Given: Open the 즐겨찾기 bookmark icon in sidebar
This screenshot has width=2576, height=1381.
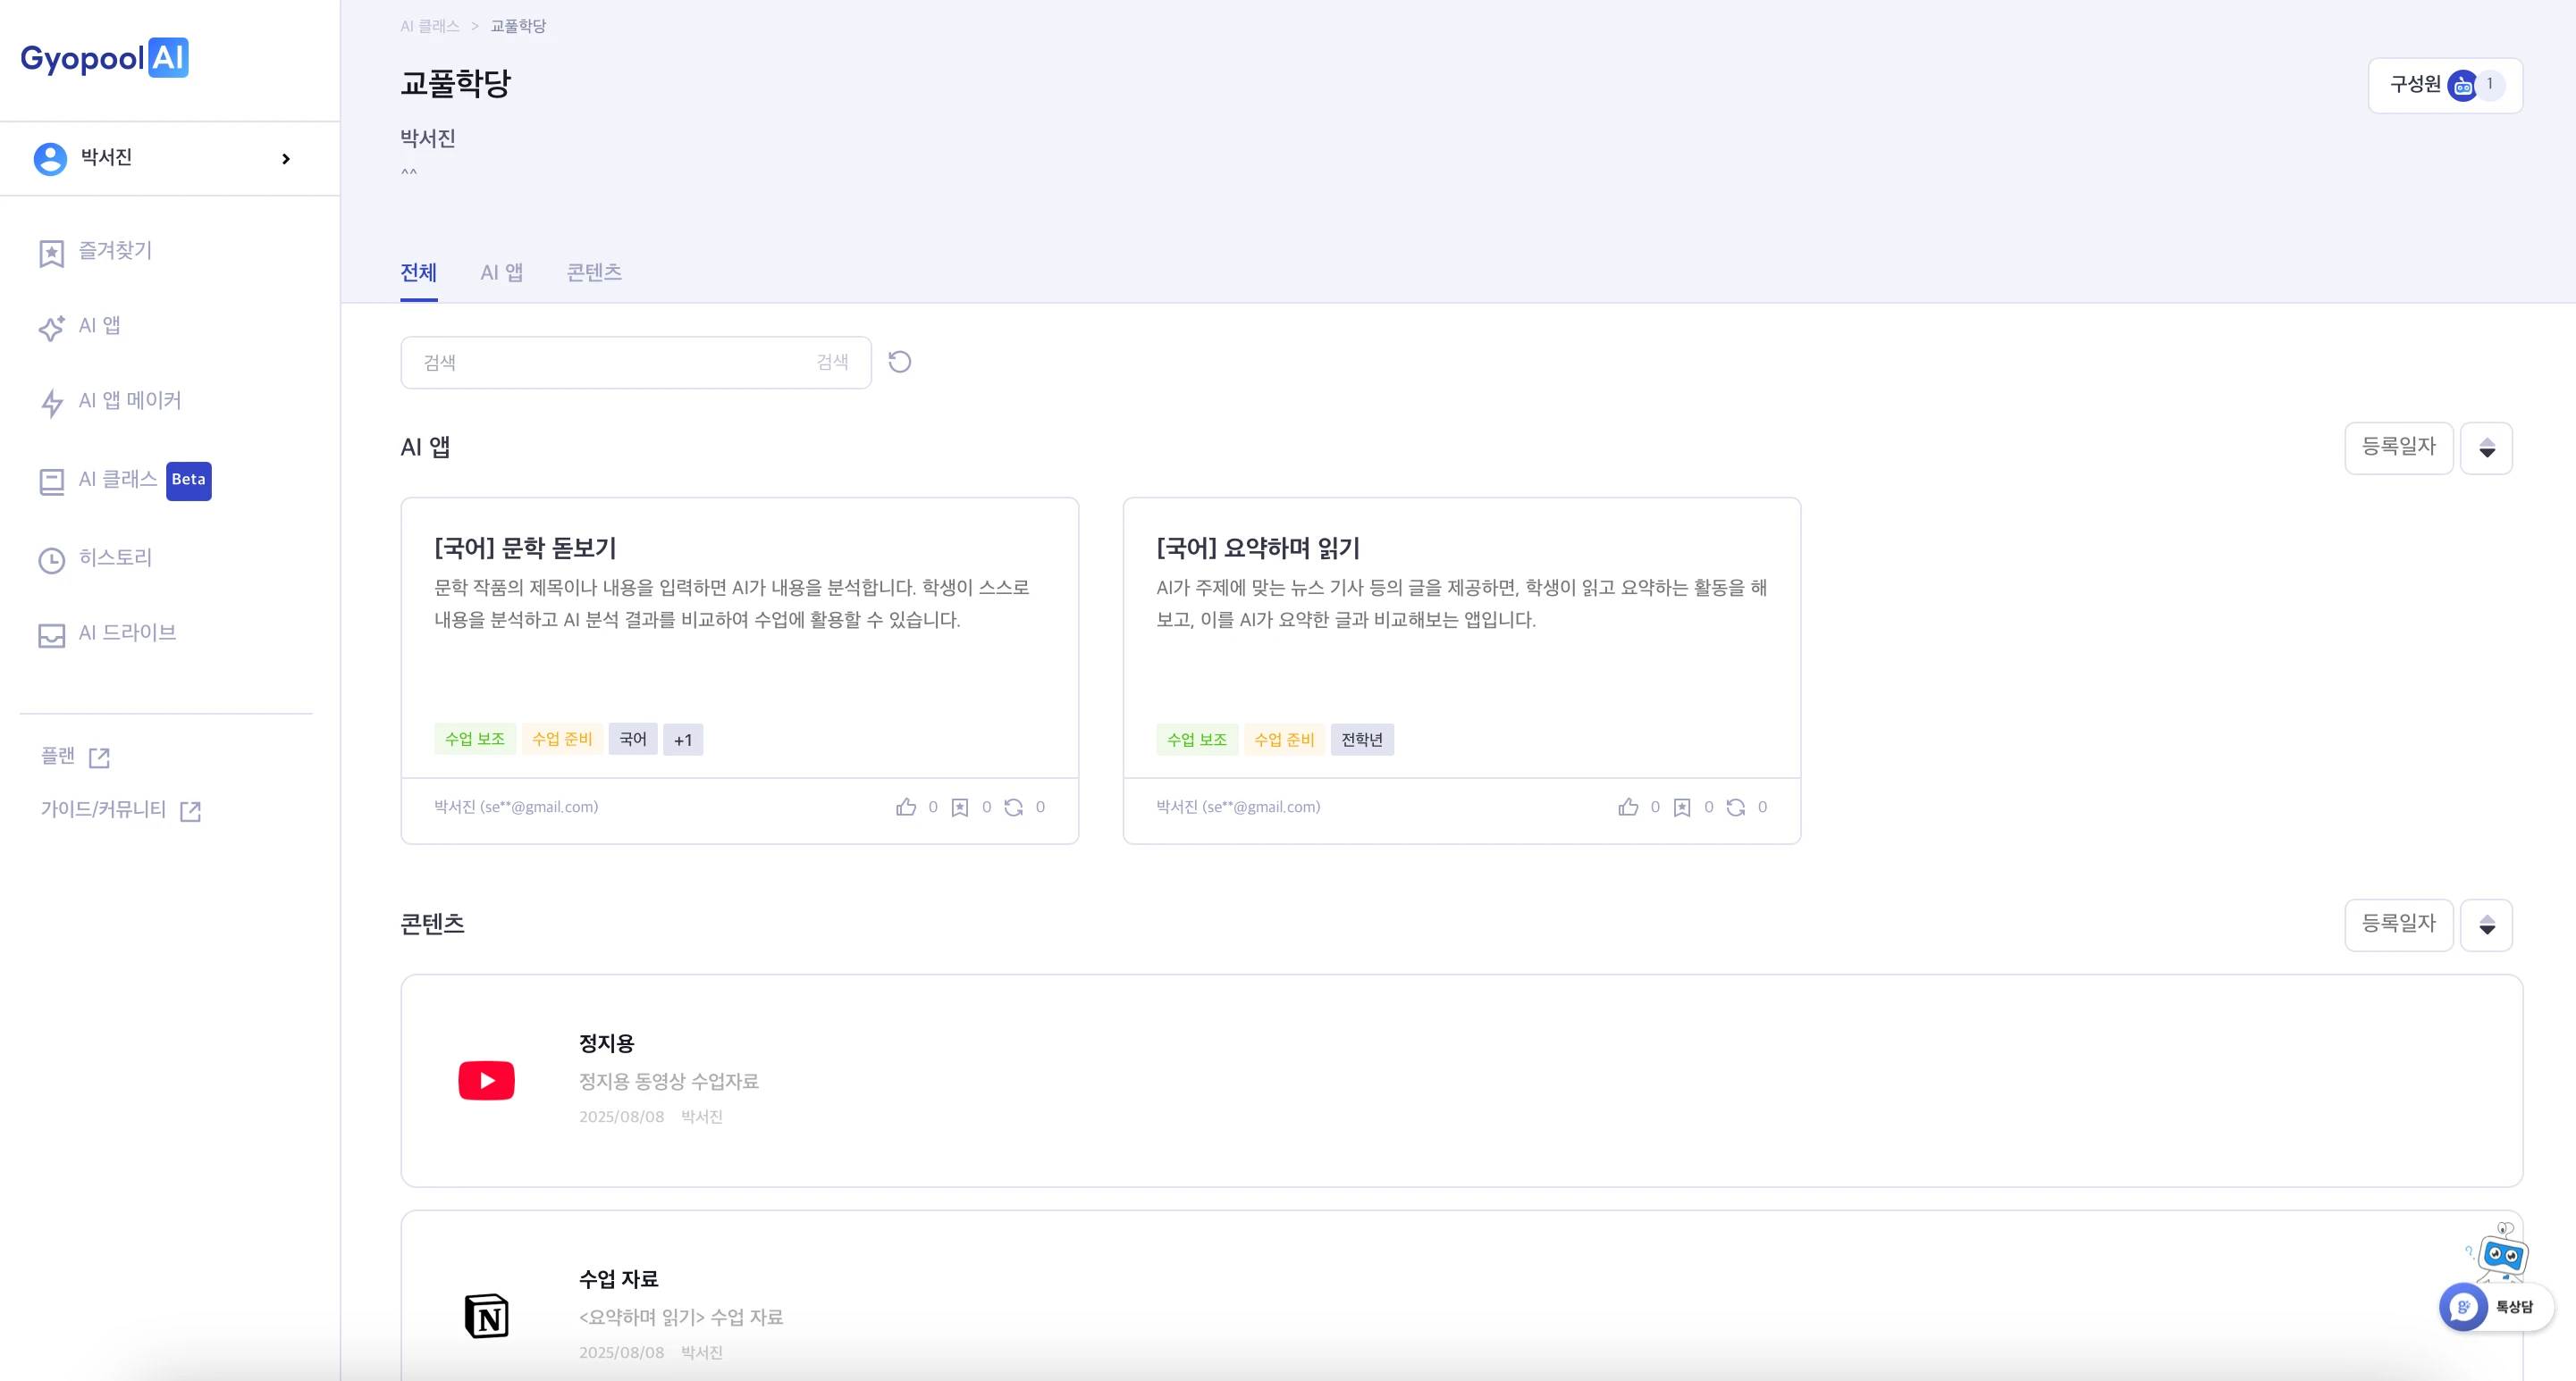Looking at the screenshot, I should click(x=51, y=253).
